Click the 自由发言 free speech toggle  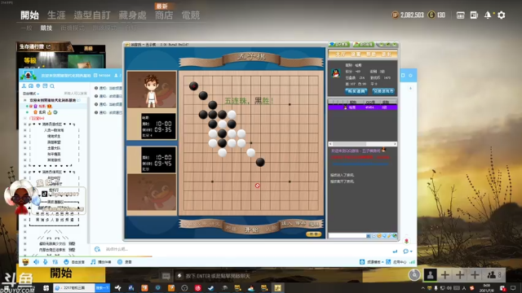(x=74, y=262)
